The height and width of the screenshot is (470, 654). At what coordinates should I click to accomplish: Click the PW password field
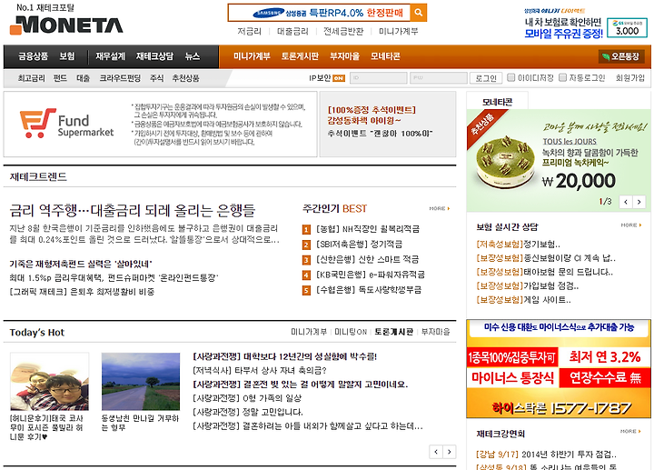pos(439,78)
